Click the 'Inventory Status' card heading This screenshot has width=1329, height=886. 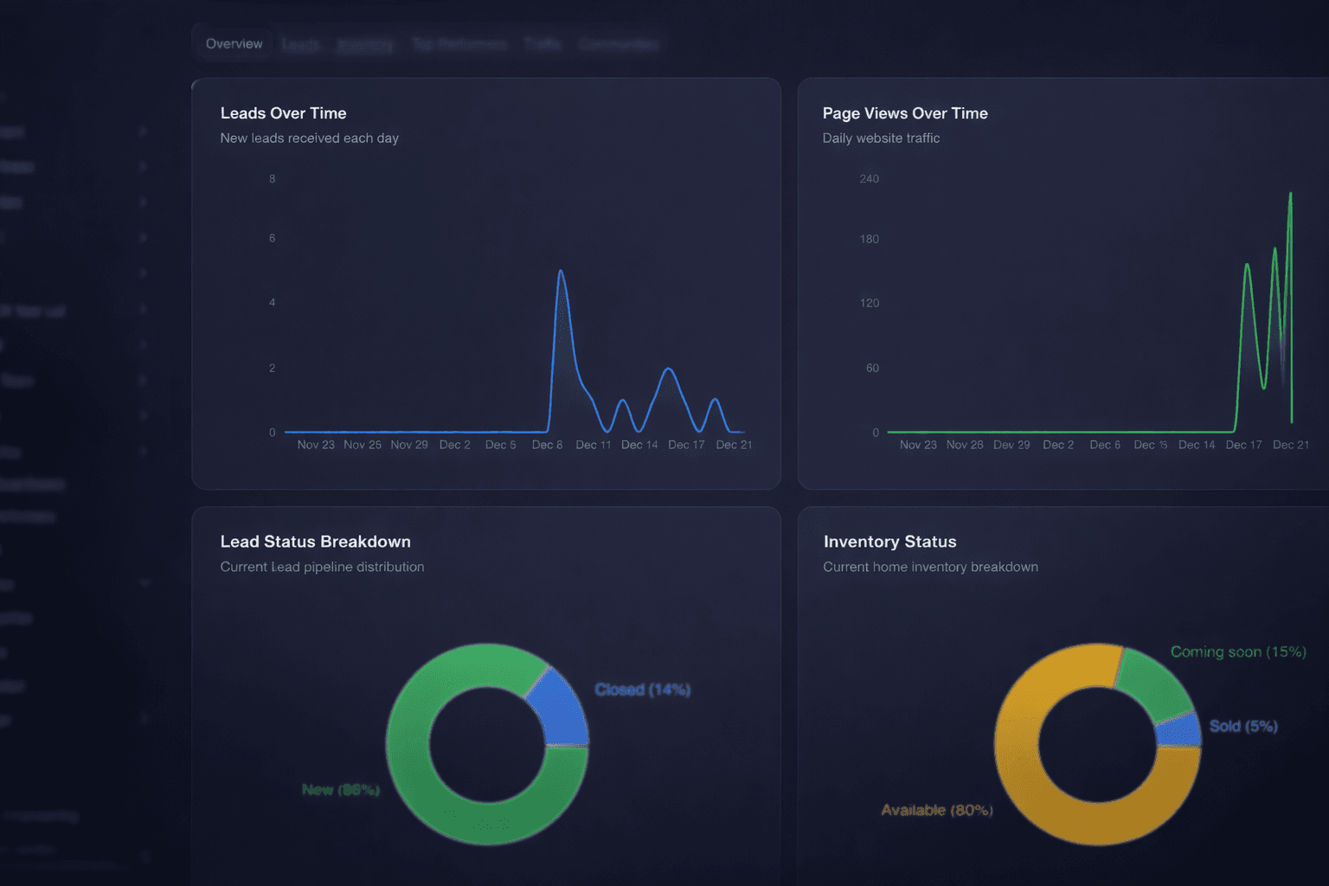click(x=889, y=542)
